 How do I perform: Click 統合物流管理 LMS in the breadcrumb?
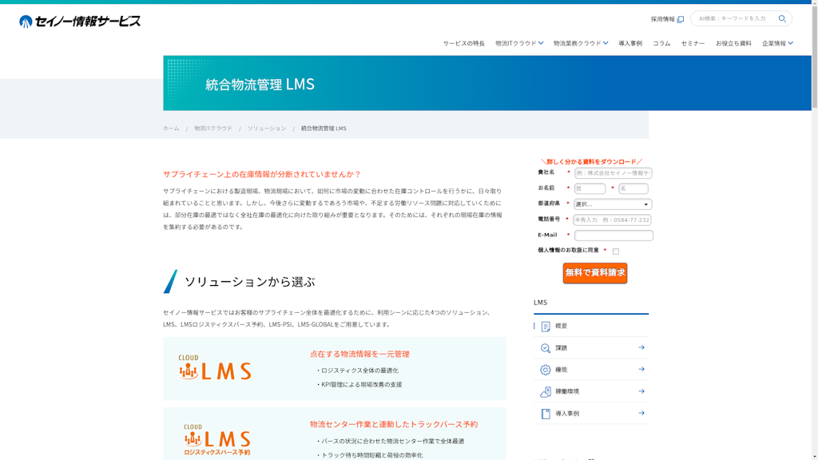click(x=324, y=129)
